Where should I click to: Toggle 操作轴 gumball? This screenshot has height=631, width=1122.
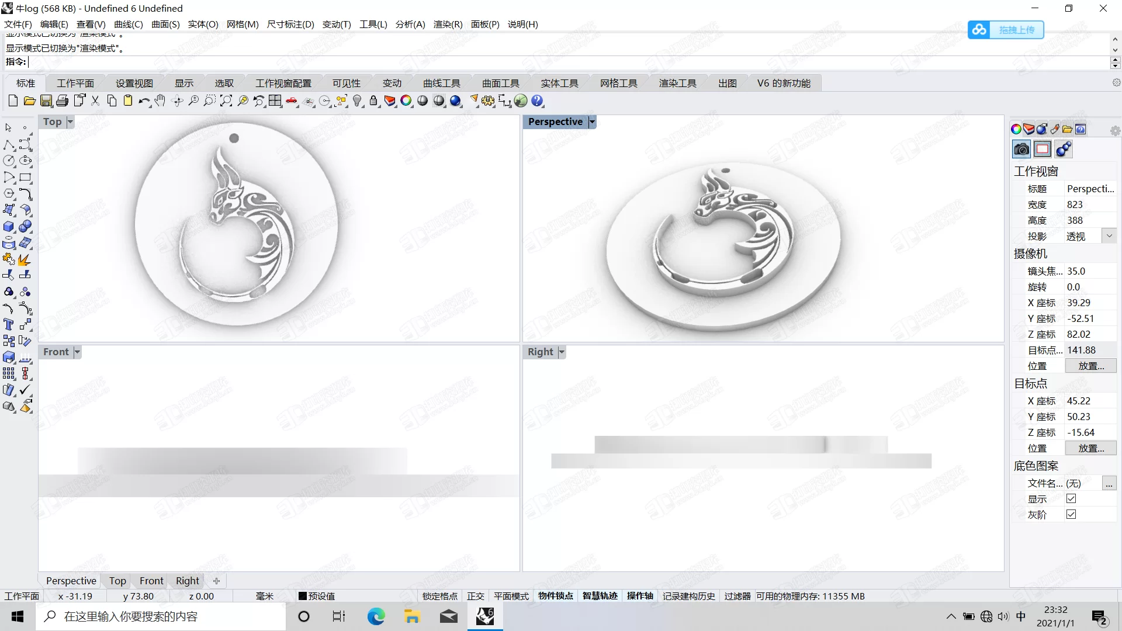[x=640, y=596]
